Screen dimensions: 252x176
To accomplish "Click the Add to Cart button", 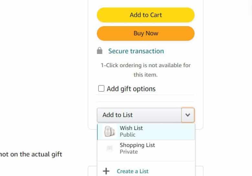I will [146, 15].
